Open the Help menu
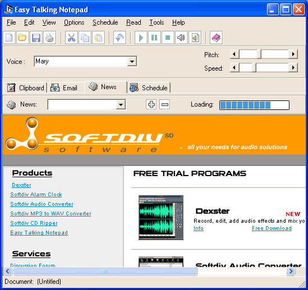The height and width of the screenshot is (290, 308). click(x=178, y=22)
